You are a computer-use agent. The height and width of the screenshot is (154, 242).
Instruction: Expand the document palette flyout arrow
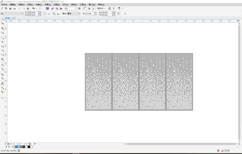[6, 147]
